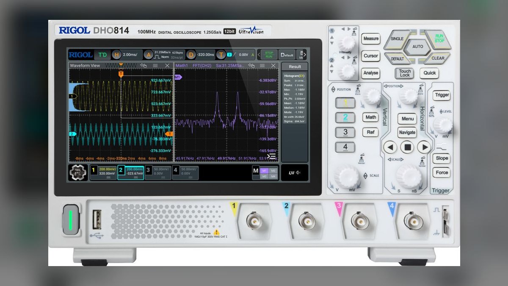
Task: Select the cyan channel 2 ground marker
Action: [73, 134]
